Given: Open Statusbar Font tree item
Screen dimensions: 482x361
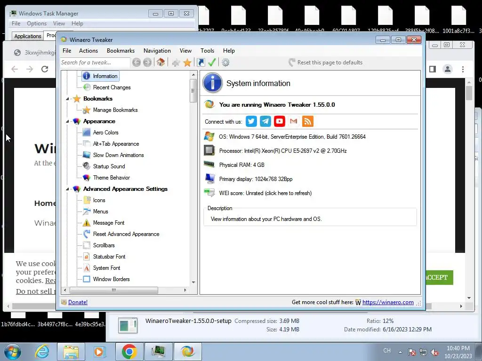Looking at the screenshot, I should coord(109,257).
